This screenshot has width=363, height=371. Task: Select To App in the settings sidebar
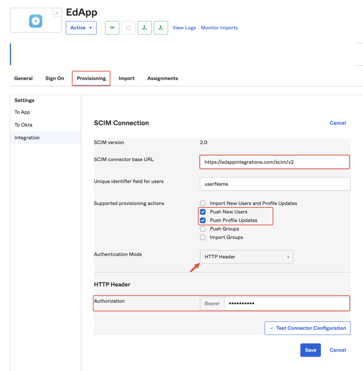pos(22,112)
